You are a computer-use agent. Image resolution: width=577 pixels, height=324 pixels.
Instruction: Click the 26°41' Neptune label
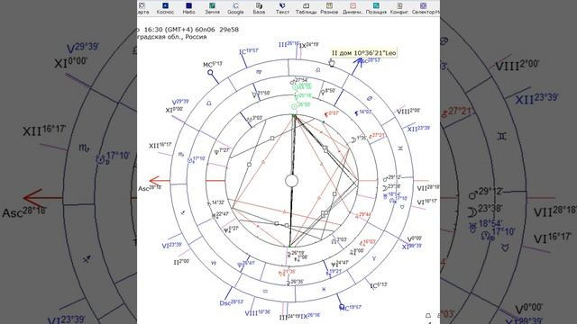pyautogui.click(x=246, y=264)
